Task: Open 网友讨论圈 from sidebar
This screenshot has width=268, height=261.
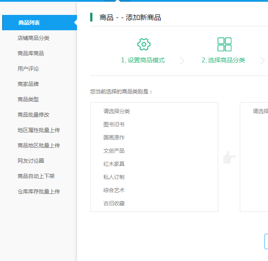Action: [31, 161]
